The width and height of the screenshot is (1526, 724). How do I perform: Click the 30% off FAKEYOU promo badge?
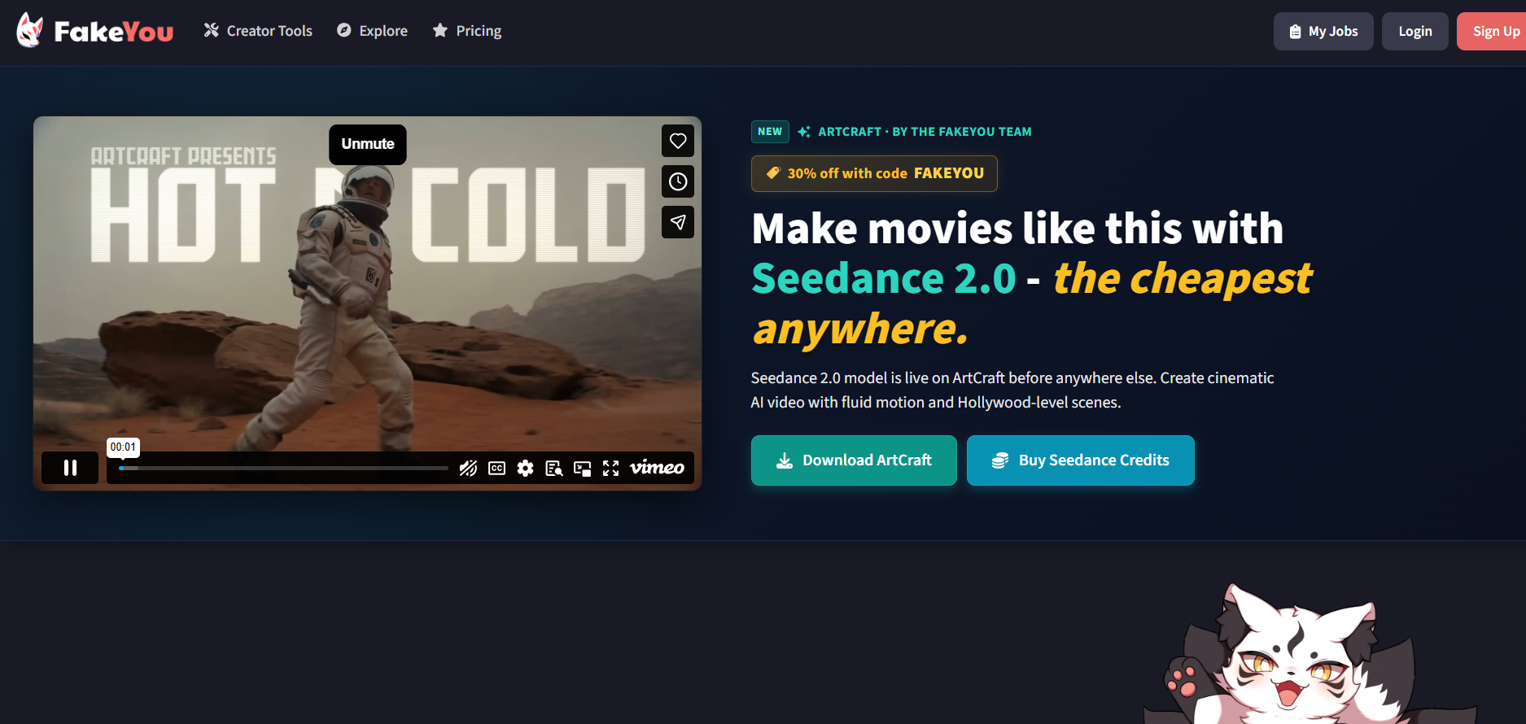click(x=874, y=173)
